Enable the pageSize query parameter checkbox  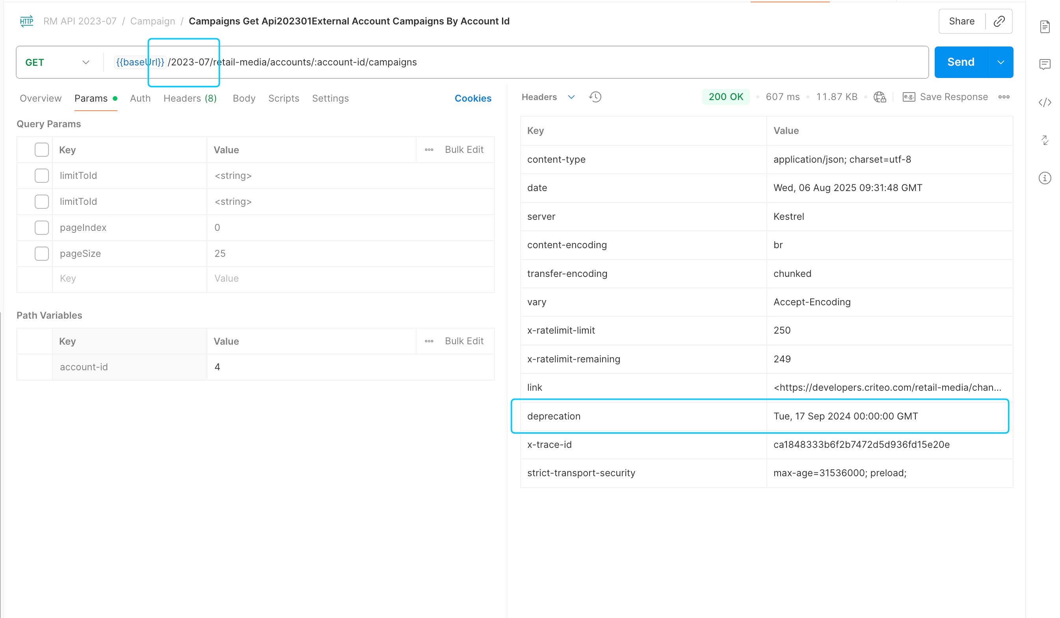tap(42, 254)
